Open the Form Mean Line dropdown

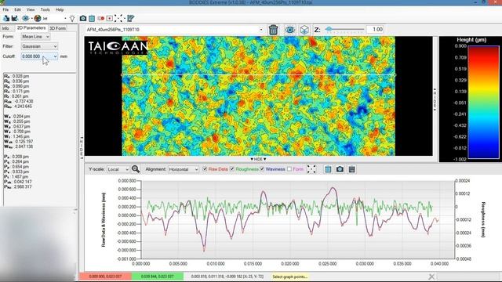click(35, 37)
